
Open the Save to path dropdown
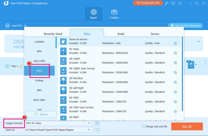89,130
